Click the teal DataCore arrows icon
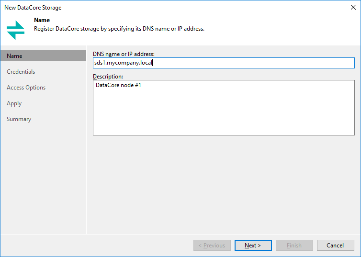 pyautogui.click(x=15, y=30)
